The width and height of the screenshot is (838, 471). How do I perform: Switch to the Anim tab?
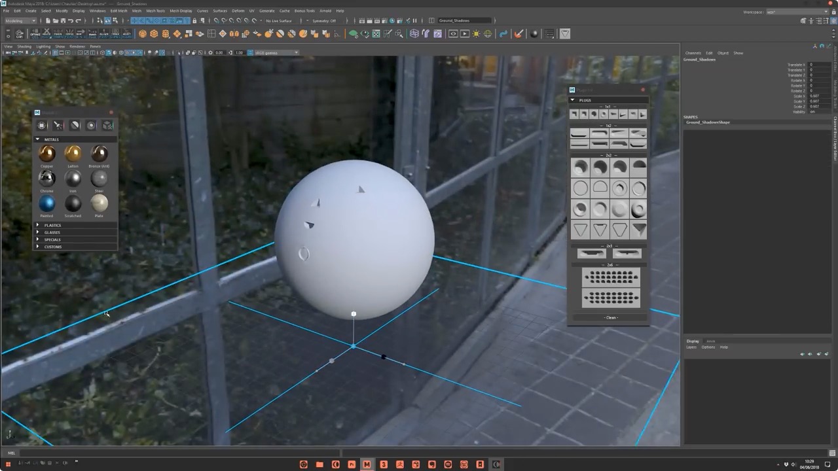coord(711,341)
